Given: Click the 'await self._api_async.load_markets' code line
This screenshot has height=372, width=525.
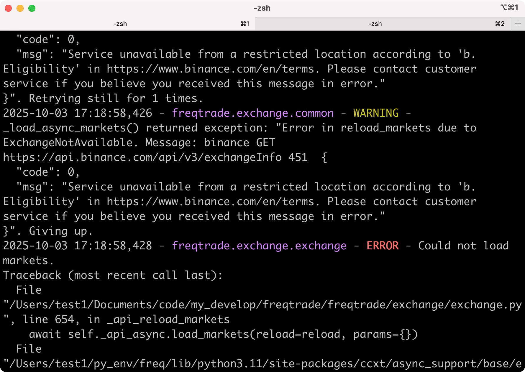Looking at the screenshot, I should 223,334.
